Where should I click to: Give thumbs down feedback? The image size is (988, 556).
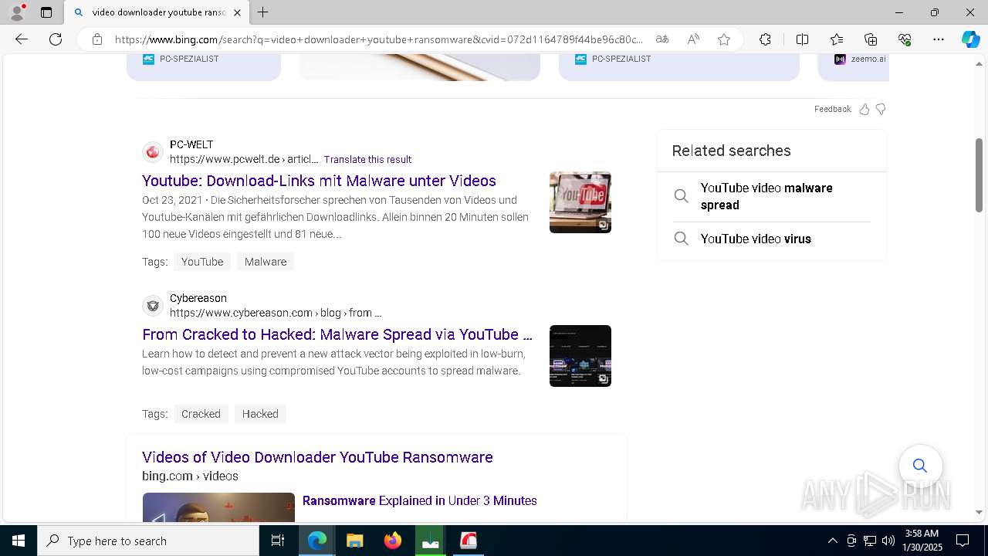(881, 109)
